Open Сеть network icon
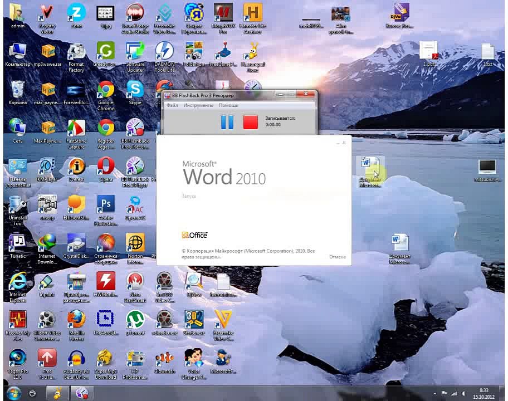 (17, 131)
